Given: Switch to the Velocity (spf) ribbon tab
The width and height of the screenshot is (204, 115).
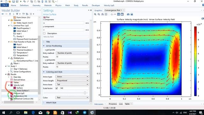Looking at the screenshot, I should 109,5.
